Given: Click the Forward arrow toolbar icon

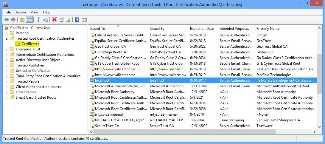Looking at the screenshot, I should 13,19.
